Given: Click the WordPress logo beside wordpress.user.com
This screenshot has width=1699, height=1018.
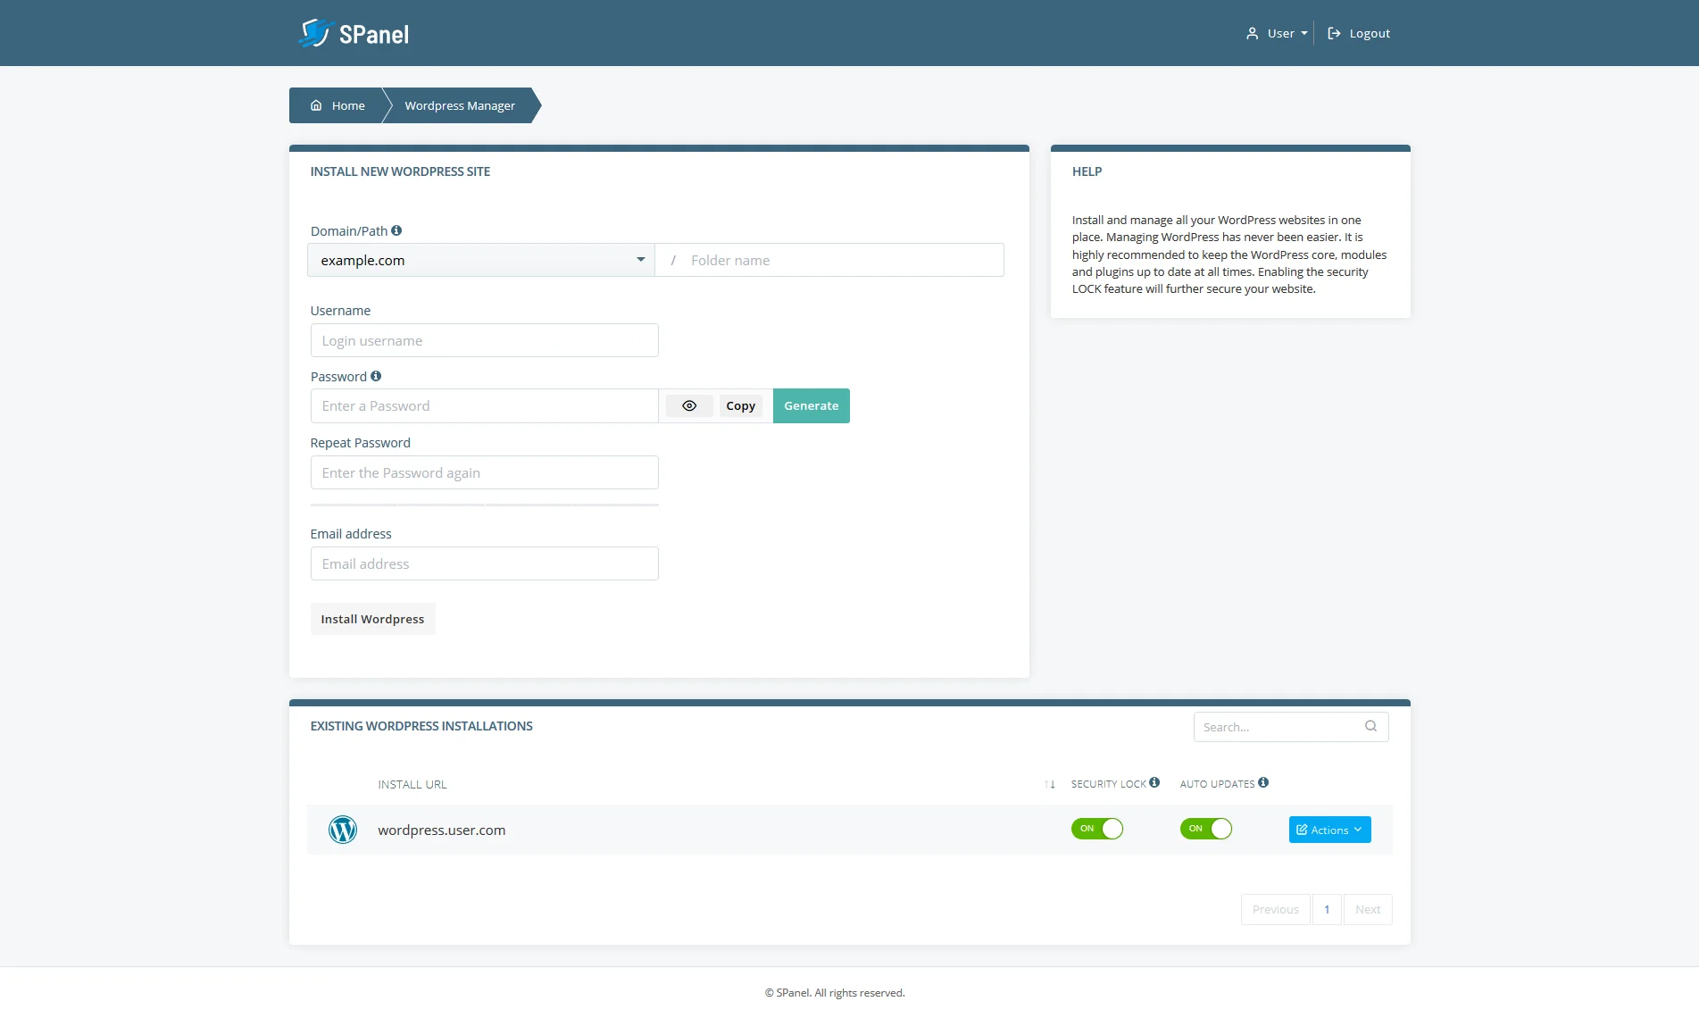Looking at the screenshot, I should [x=343, y=830].
